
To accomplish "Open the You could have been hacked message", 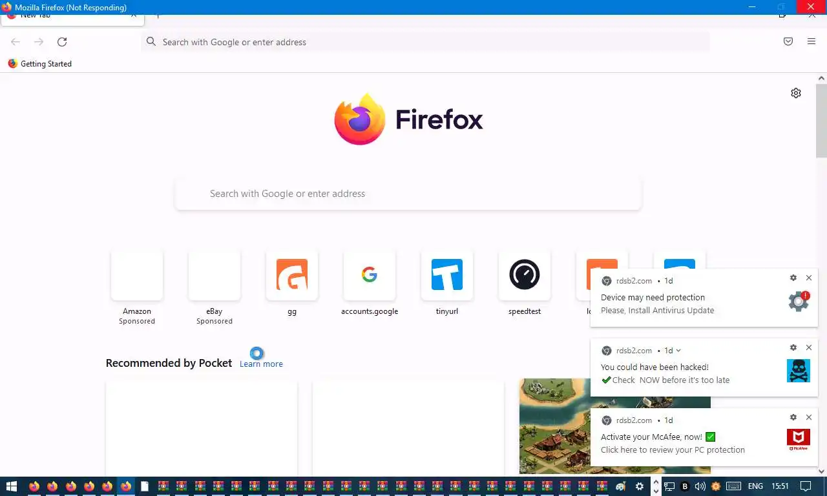I will 654,367.
